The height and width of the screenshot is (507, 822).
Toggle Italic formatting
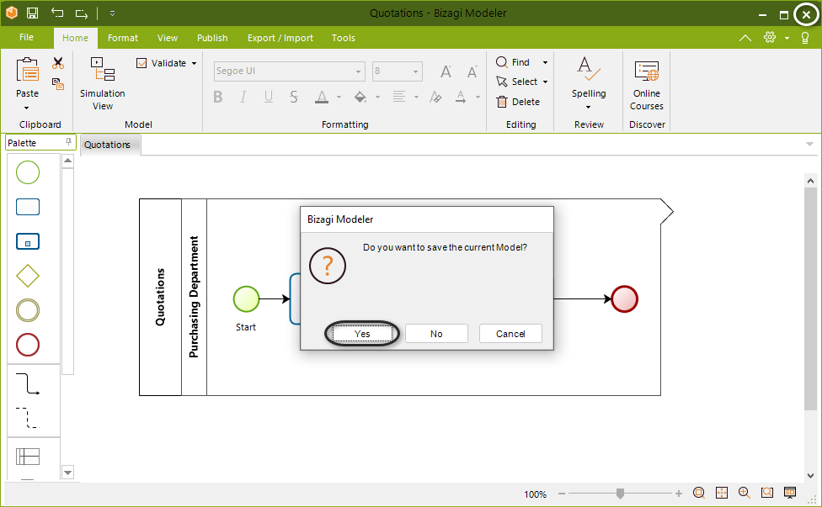coord(243,97)
